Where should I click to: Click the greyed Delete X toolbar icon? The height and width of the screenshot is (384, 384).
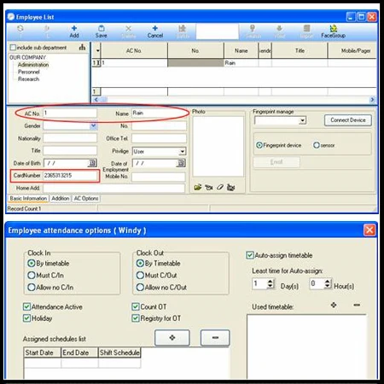128,32
